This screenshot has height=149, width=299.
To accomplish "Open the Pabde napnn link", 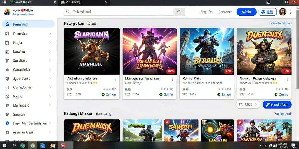I will (x=281, y=23).
